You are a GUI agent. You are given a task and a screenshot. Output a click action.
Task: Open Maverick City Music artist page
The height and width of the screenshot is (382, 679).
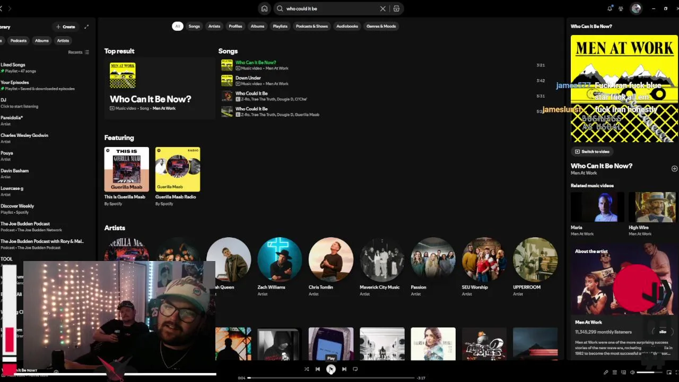382,266
